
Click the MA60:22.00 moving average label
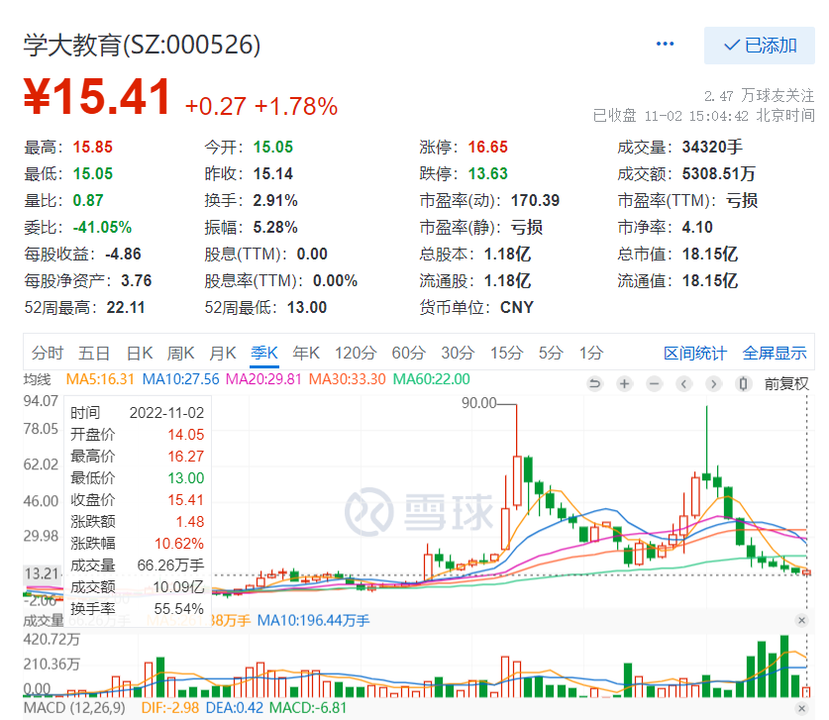point(432,379)
